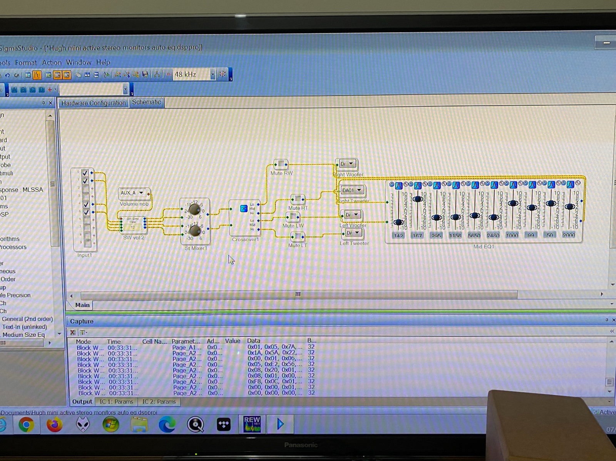Open the small arrow beside the red plus
This screenshot has width=616, height=461.
[55, 90]
